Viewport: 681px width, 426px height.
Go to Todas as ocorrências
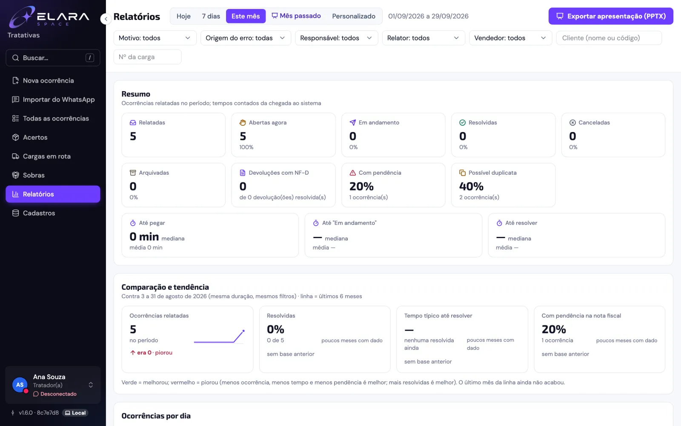coord(53,118)
